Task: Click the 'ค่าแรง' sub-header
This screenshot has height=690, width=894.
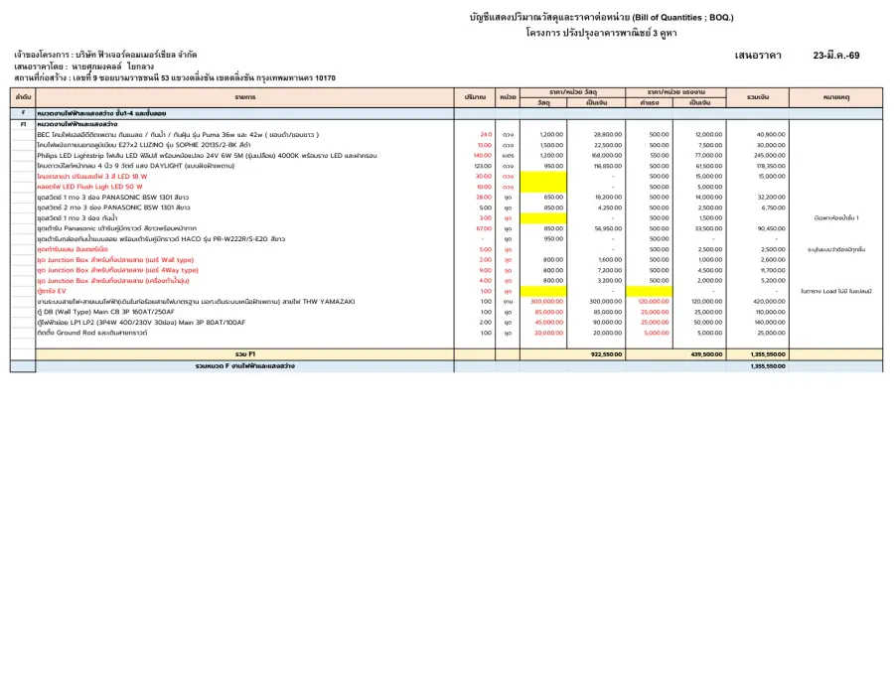Action: (x=649, y=102)
